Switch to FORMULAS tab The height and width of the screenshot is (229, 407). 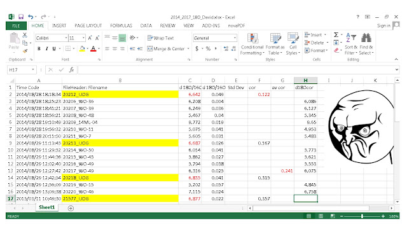point(121,25)
